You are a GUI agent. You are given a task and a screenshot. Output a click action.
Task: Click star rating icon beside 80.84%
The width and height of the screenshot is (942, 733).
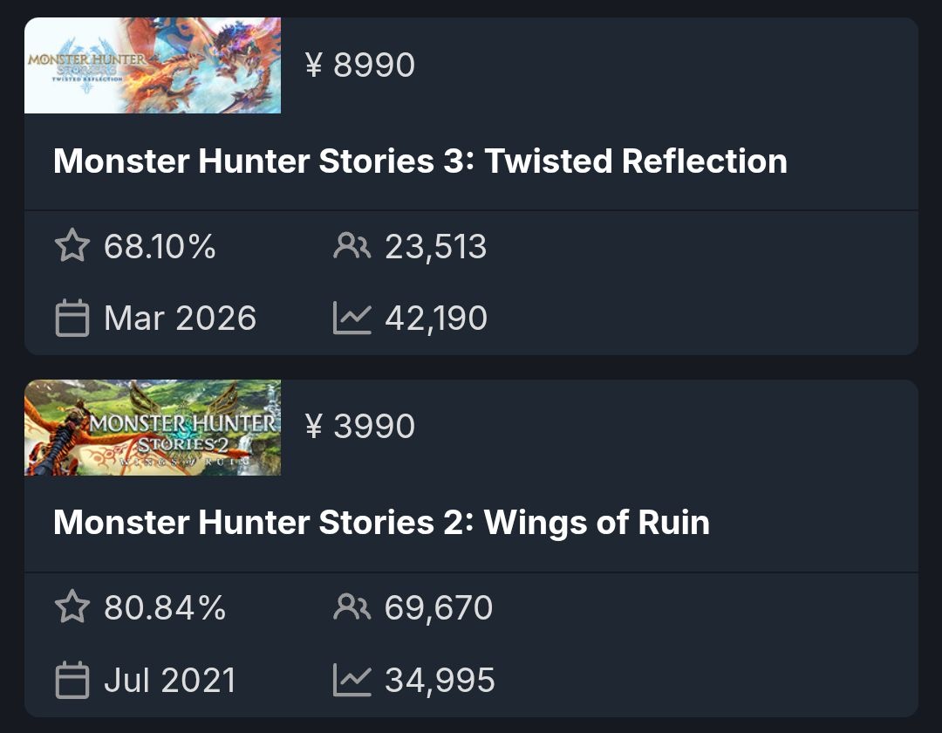(x=72, y=608)
